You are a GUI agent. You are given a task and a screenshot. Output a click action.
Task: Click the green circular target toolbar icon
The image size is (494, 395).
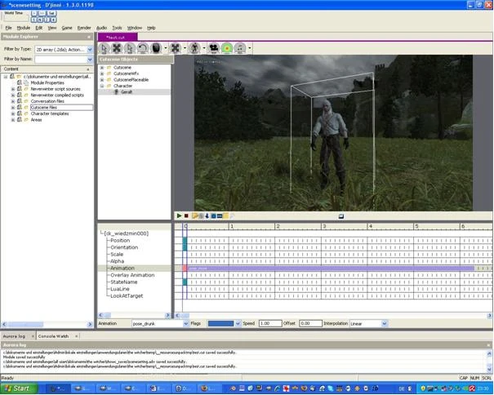point(227,48)
